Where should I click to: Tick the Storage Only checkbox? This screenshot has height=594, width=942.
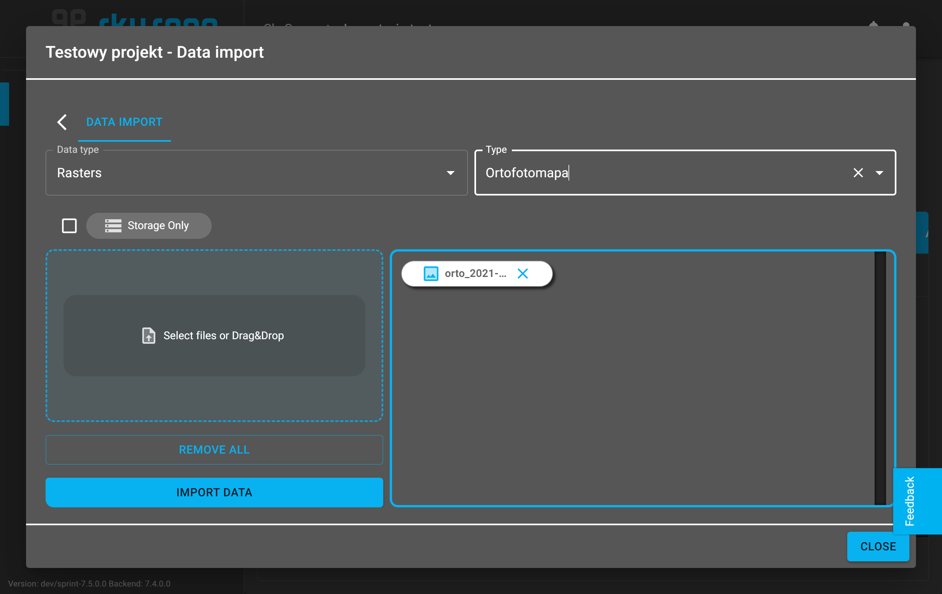[x=69, y=225]
